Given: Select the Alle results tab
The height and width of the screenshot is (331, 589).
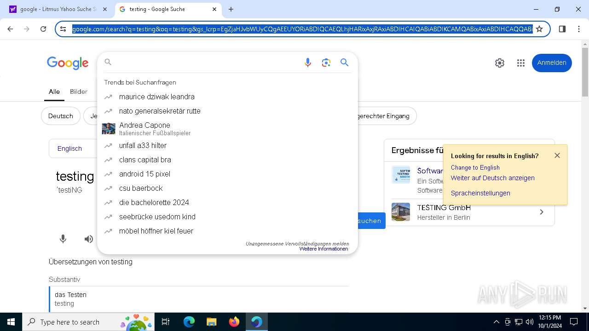Looking at the screenshot, I should pos(54,91).
